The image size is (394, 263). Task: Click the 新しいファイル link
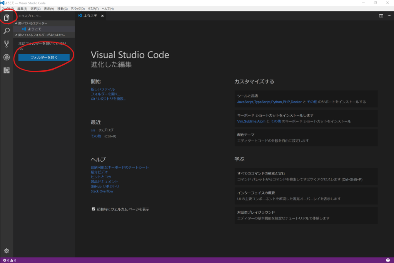pyautogui.click(x=102, y=89)
